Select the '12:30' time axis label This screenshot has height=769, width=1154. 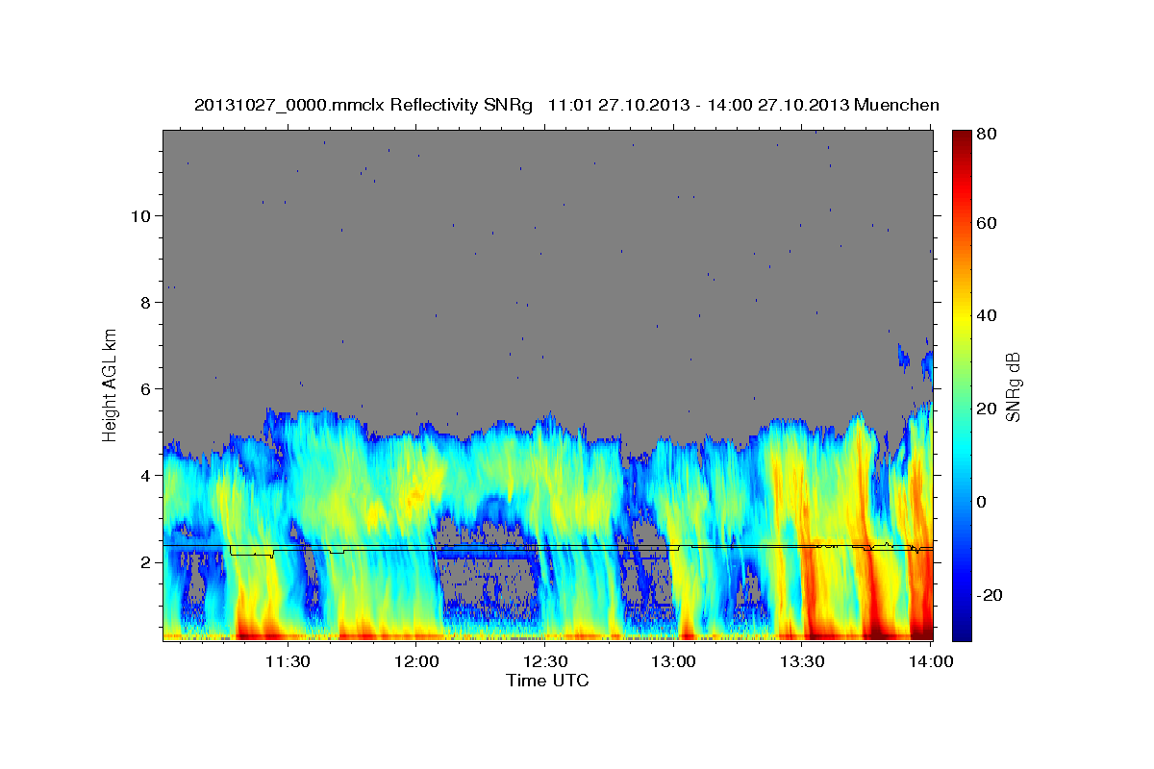pos(544,661)
